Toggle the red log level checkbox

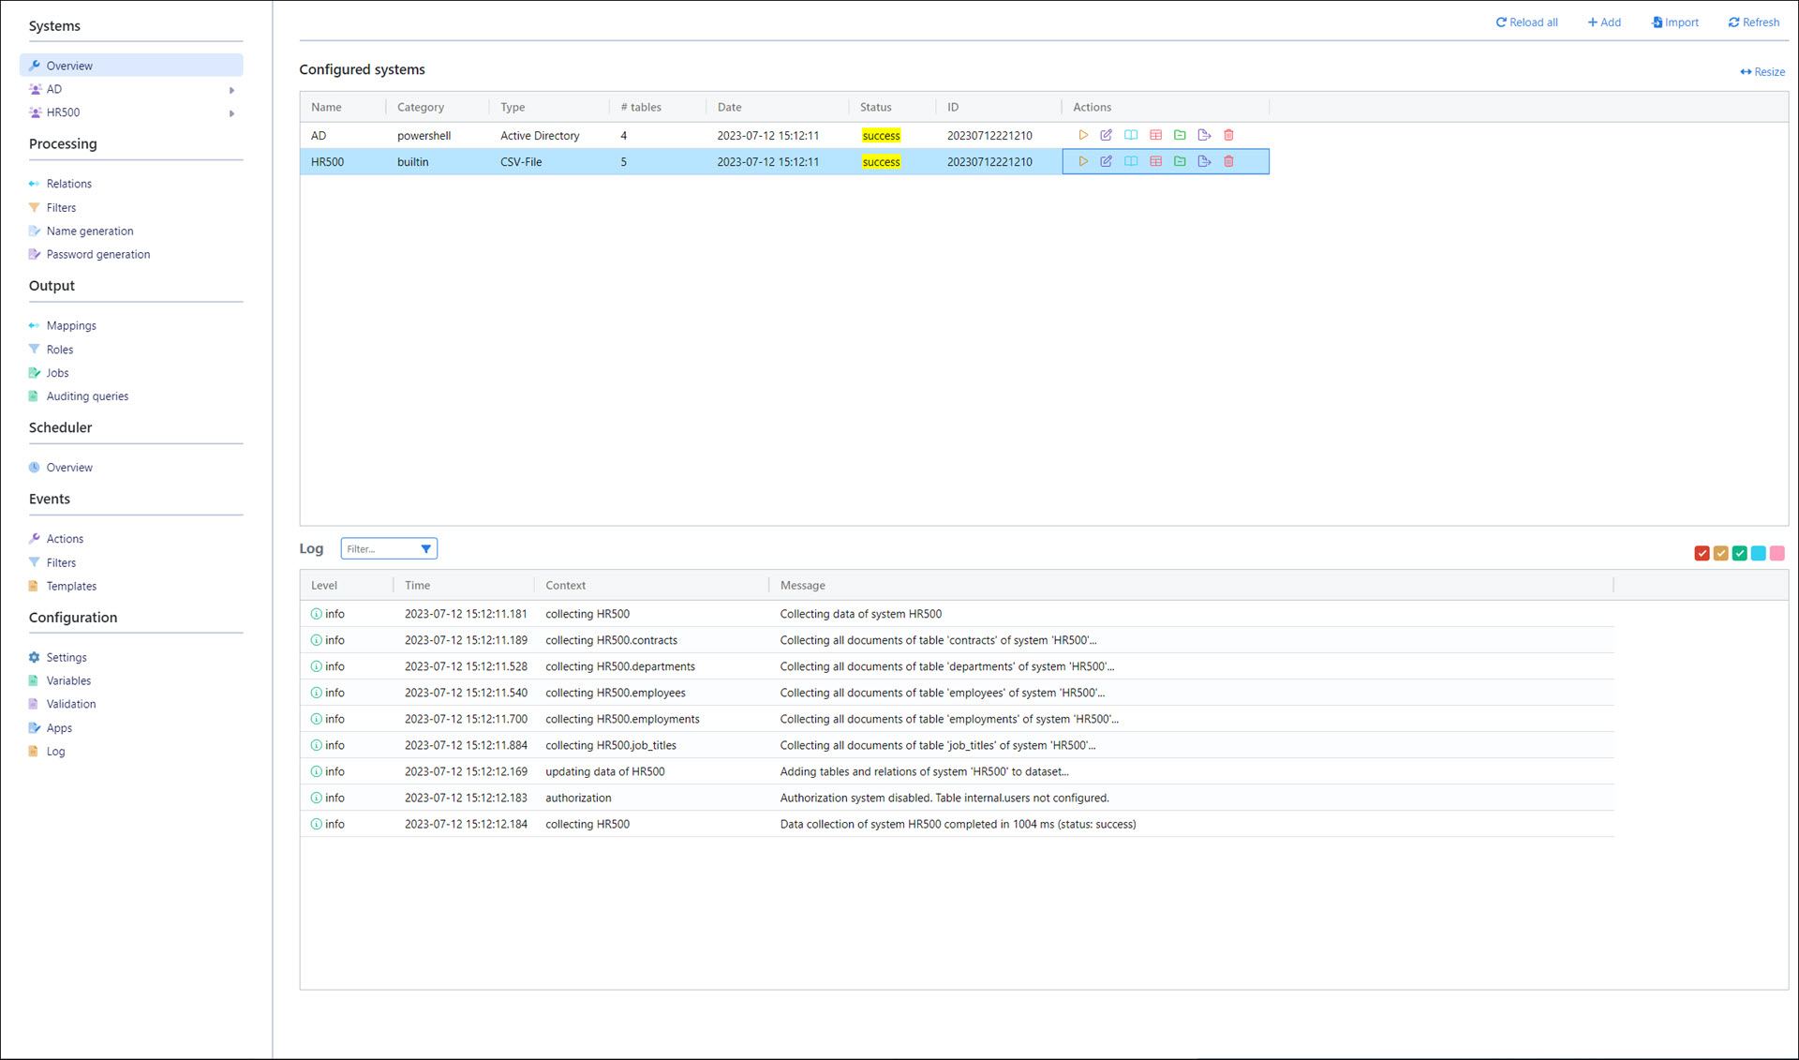click(1702, 553)
